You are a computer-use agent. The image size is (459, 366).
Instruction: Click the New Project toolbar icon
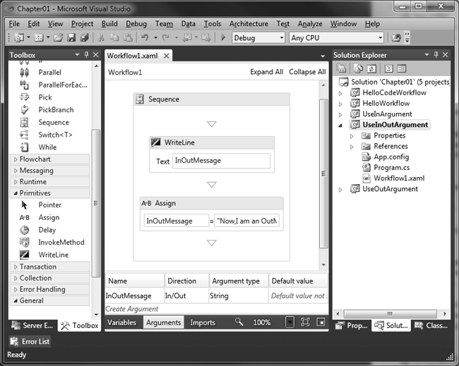click(x=19, y=37)
